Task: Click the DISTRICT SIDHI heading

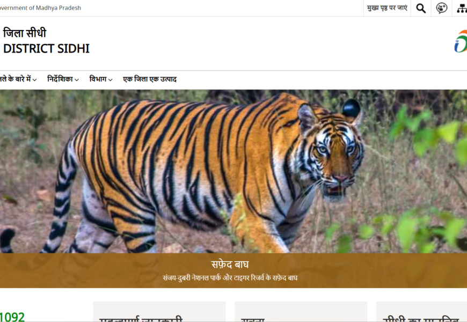Action: pos(46,48)
